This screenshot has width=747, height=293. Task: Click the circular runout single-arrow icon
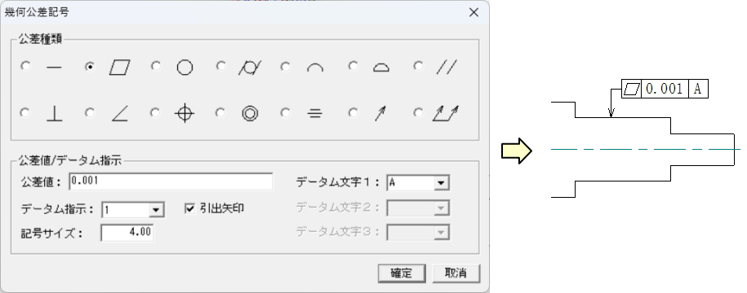tap(380, 114)
